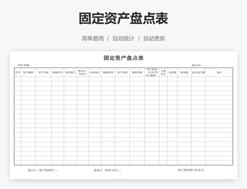The height and width of the screenshot is (189, 247).
Task: Click the 盘点日 label
Action: pos(197,65)
